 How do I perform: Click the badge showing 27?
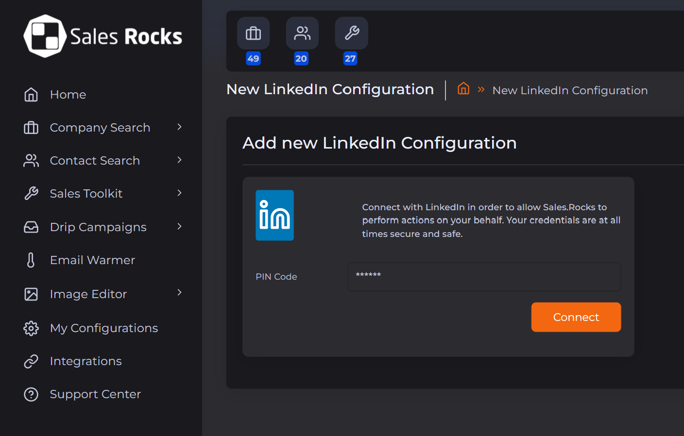(350, 59)
